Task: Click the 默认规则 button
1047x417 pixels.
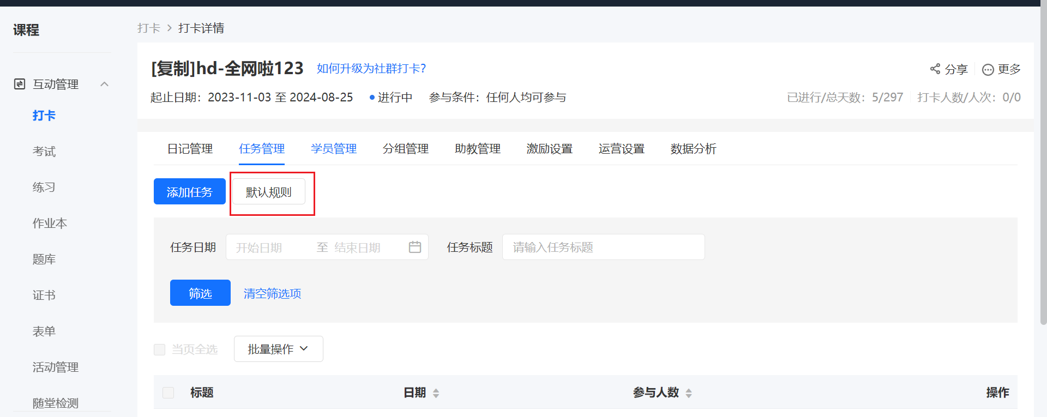Action: [x=269, y=192]
